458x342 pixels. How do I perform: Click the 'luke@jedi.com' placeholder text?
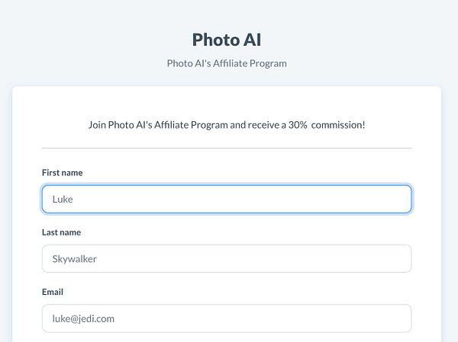(83, 318)
